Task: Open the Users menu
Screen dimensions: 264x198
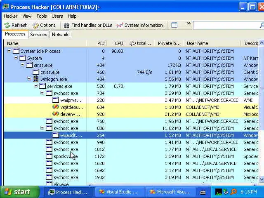Action: 57,16
